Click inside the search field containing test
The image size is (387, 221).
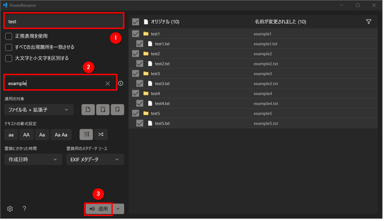click(63, 21)
